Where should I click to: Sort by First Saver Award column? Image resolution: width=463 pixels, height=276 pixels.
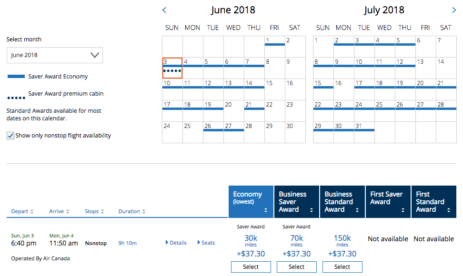tap(388, 202)
